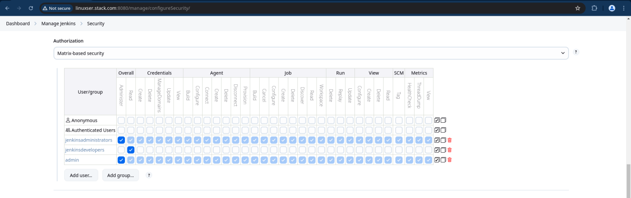
Task: Uncheck Overall Administer for jenkinsadministrators
Action: click(121, 140)
